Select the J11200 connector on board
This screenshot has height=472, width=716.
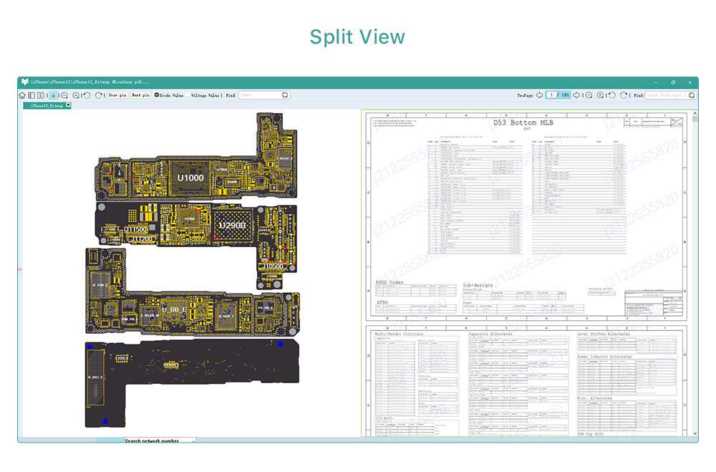coord(141,239)
